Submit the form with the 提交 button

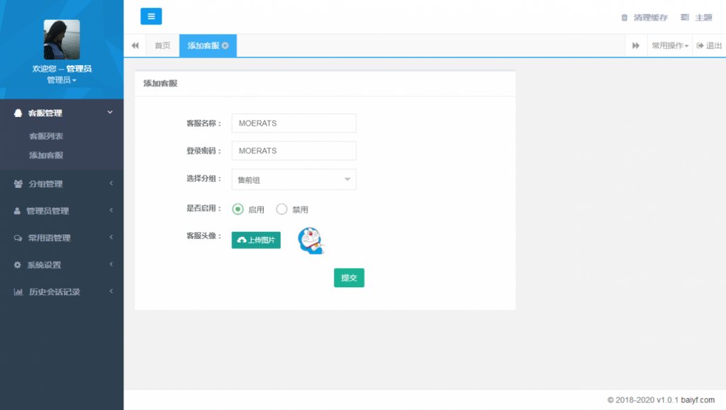click(349, 277)
